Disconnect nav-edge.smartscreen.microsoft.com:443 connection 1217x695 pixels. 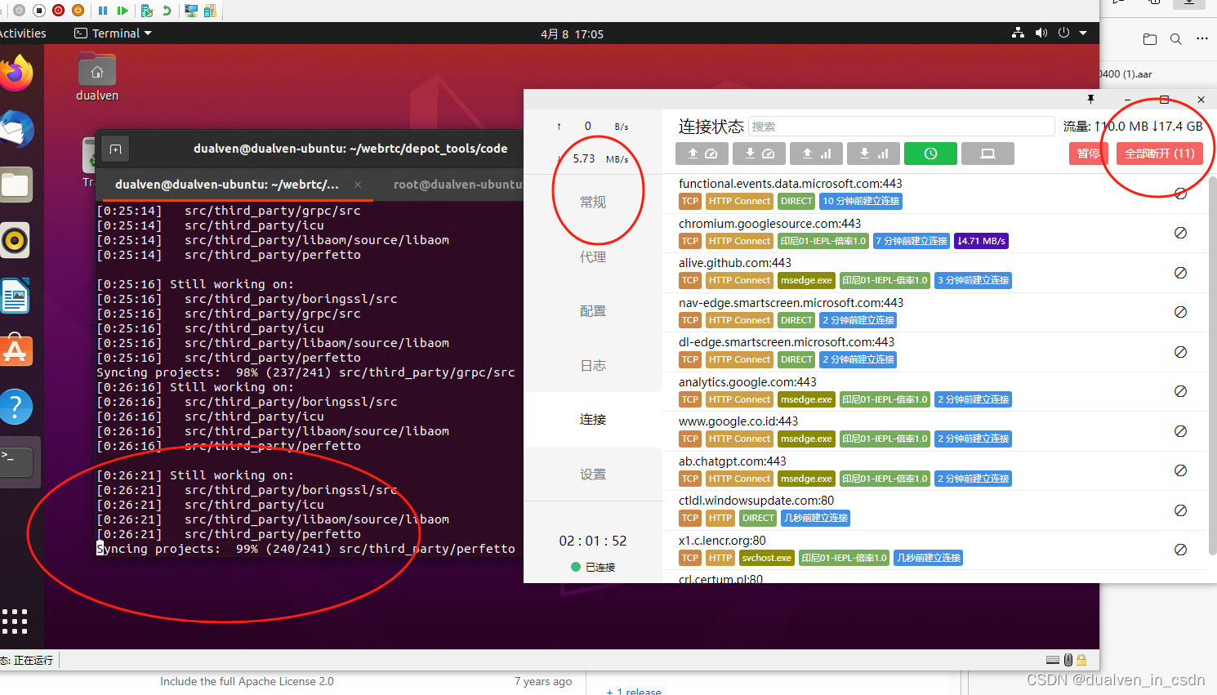[1180, 312]
